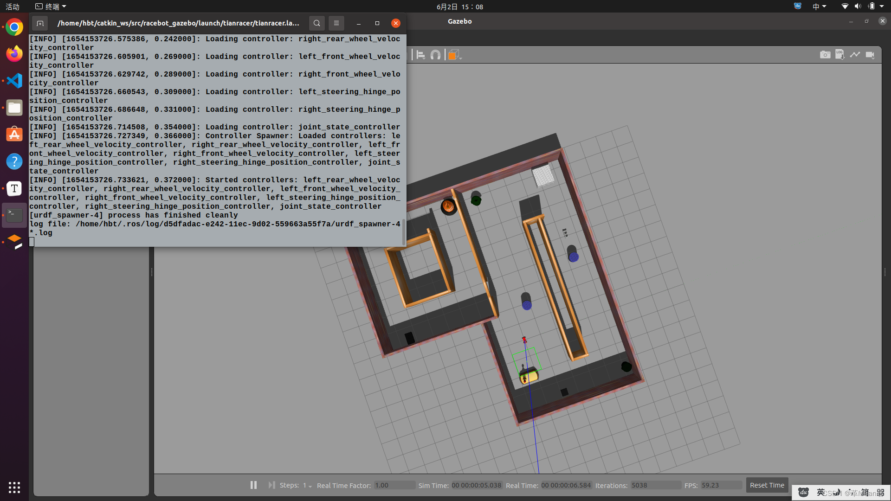891x501 pixels.
Task: Open the orange cube view angle dropdown
Action: click(454, 55)
